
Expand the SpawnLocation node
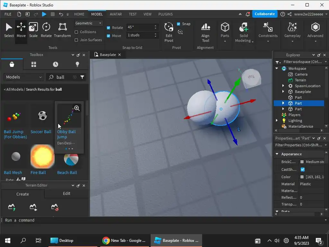[283, 86]
